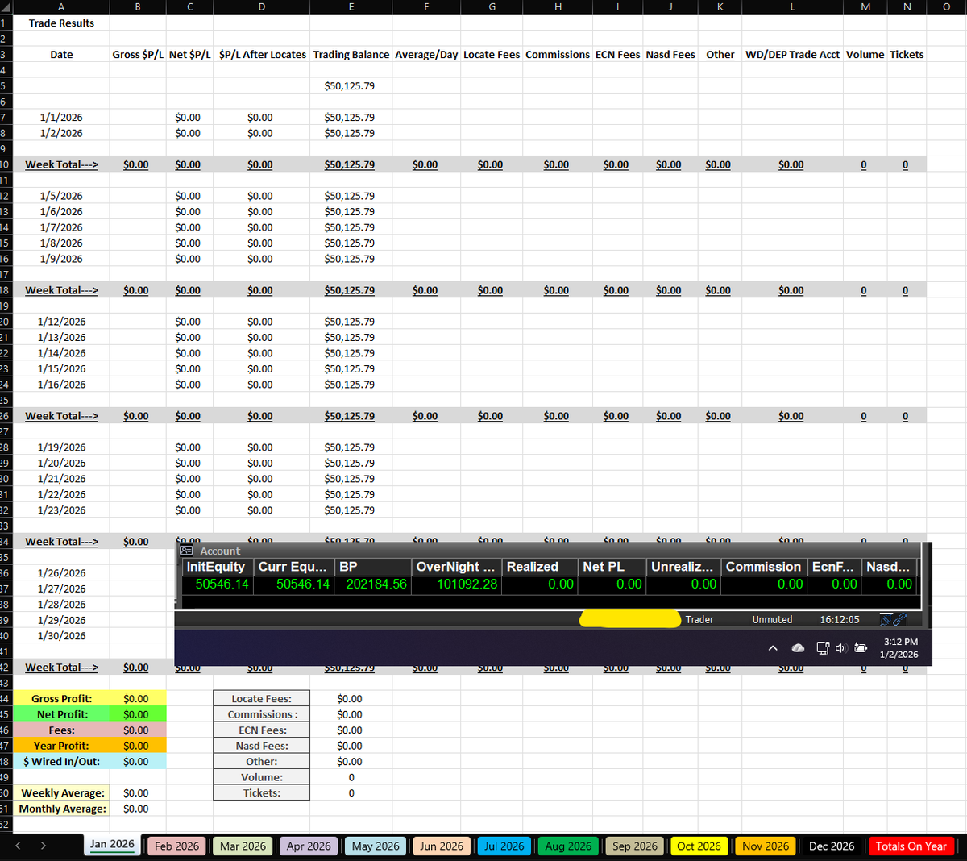967x861 pixels.
Task: Click the Account window title icon
Action: 186,551
